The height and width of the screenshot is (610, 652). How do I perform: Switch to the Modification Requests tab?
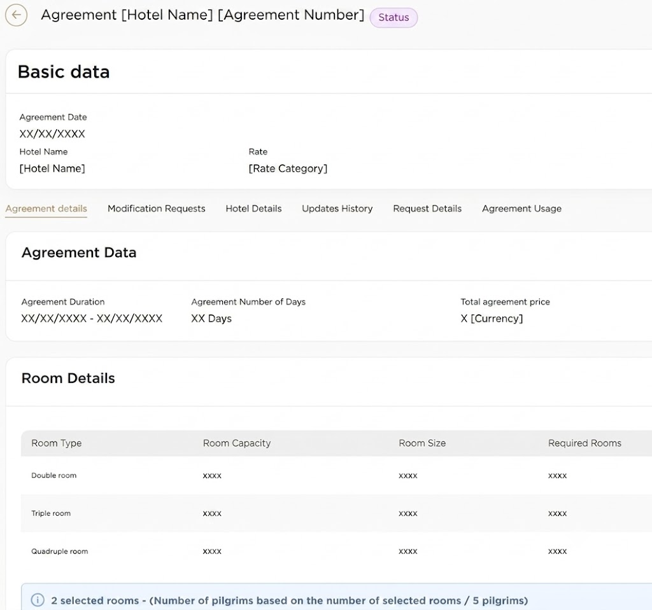(x=157, y=209)
